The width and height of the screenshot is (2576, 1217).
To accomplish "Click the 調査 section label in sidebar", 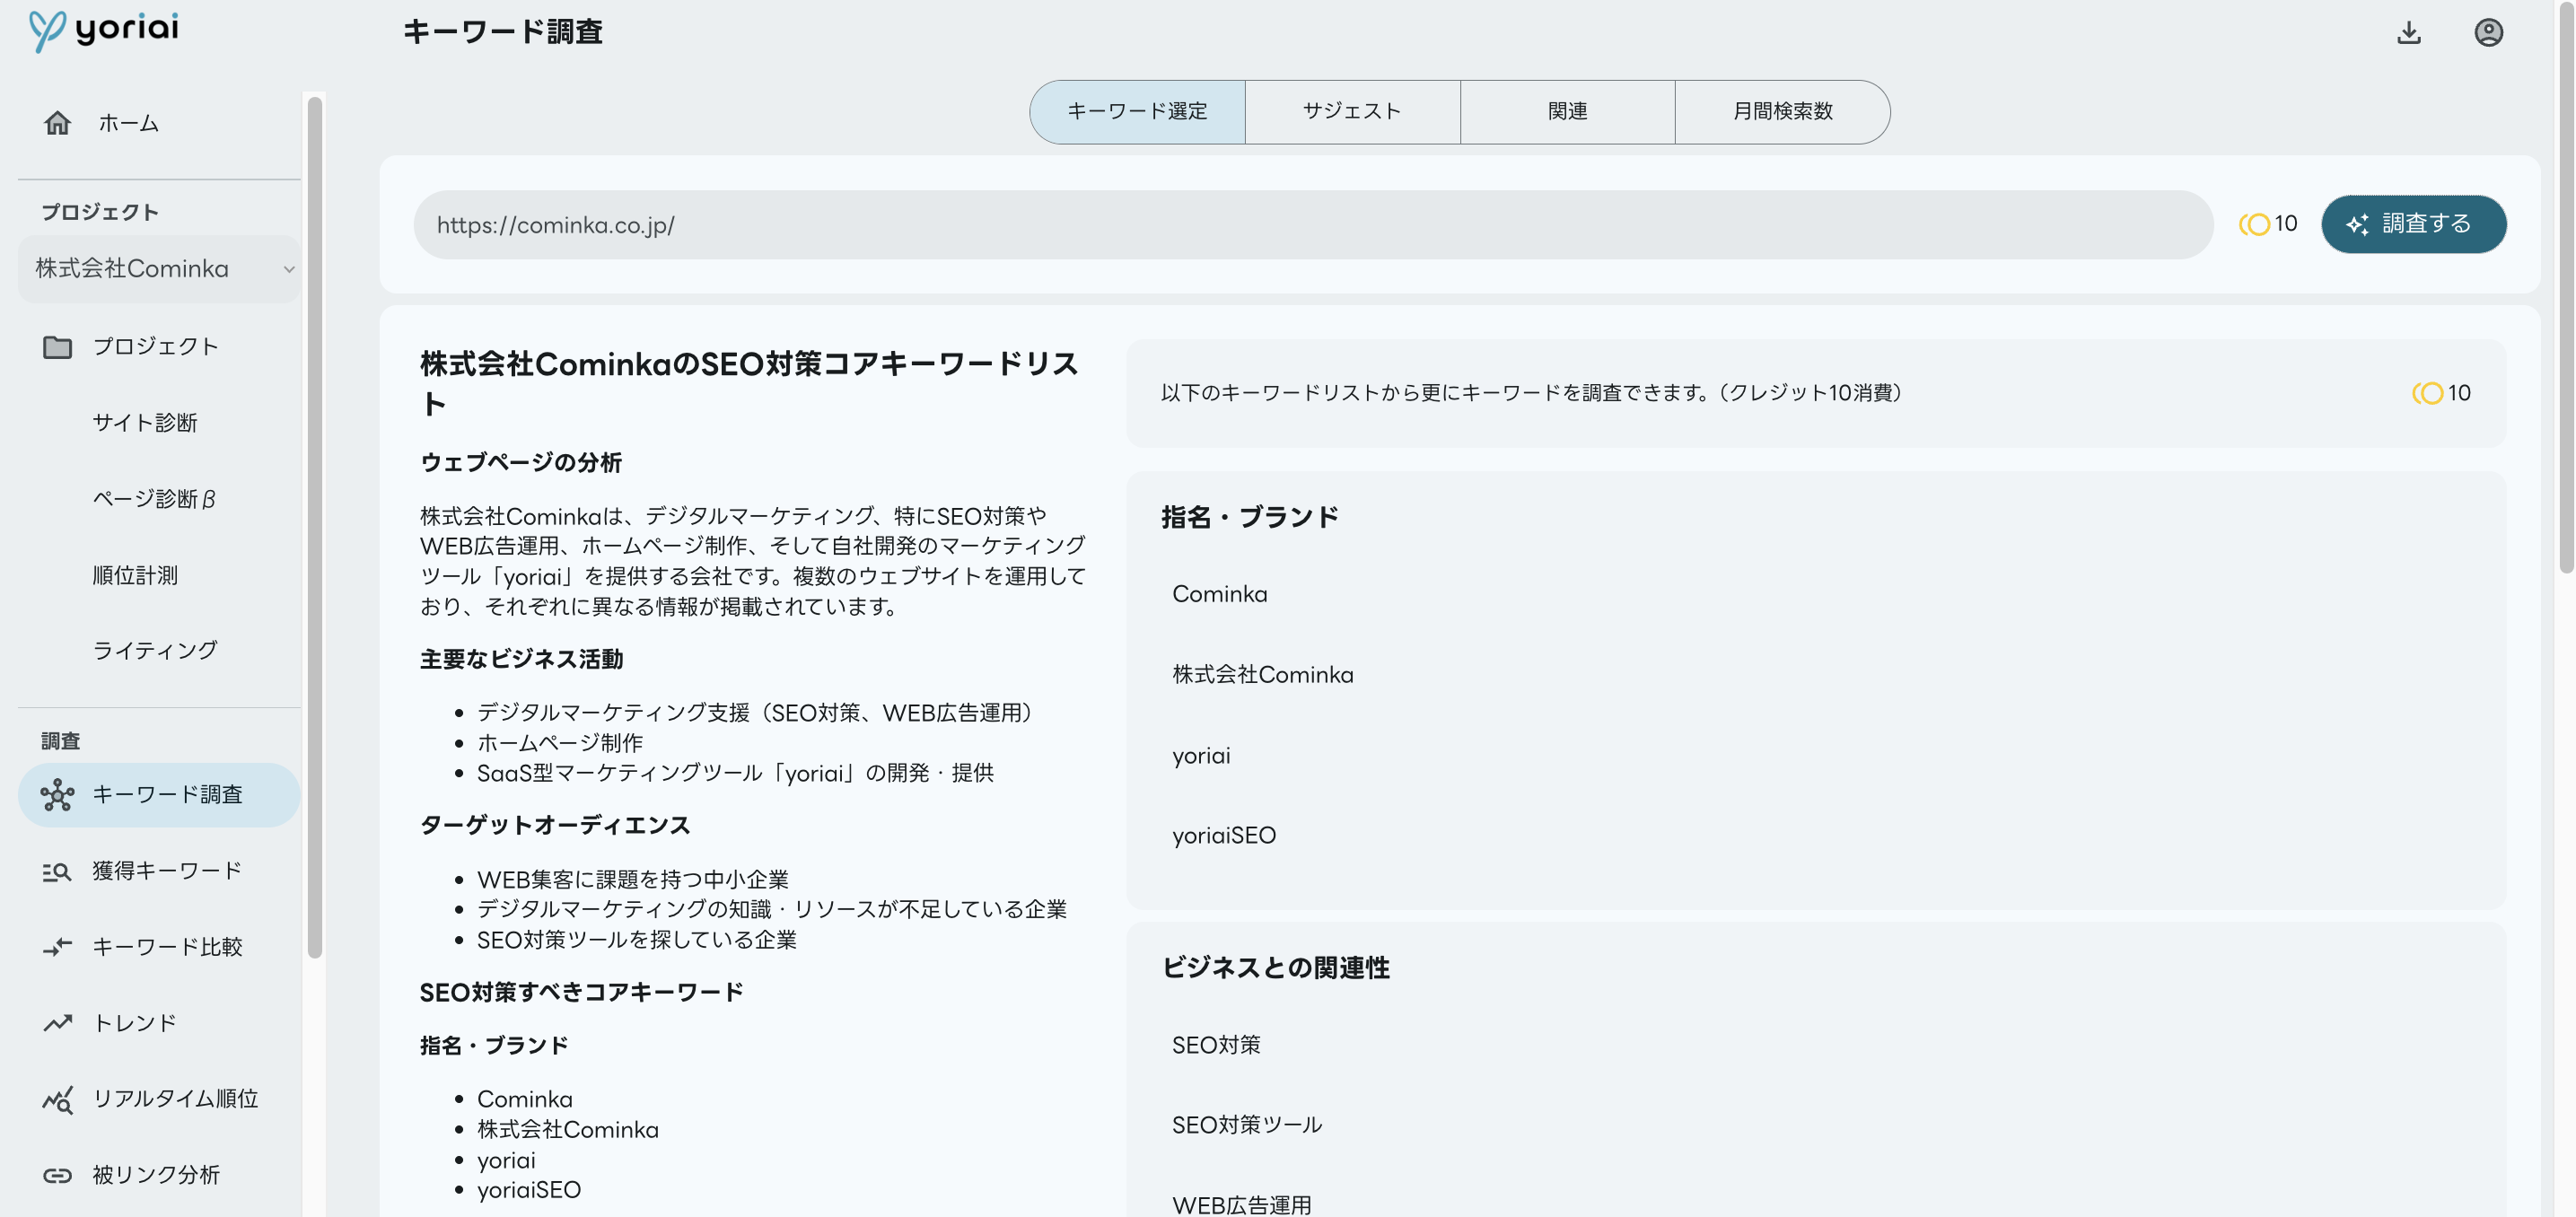I will 60,741.
